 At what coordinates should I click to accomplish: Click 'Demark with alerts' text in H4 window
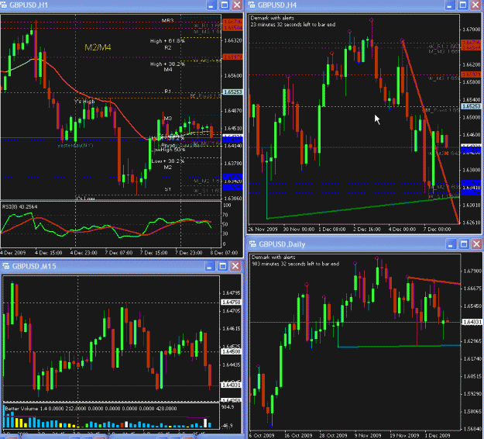272,18
